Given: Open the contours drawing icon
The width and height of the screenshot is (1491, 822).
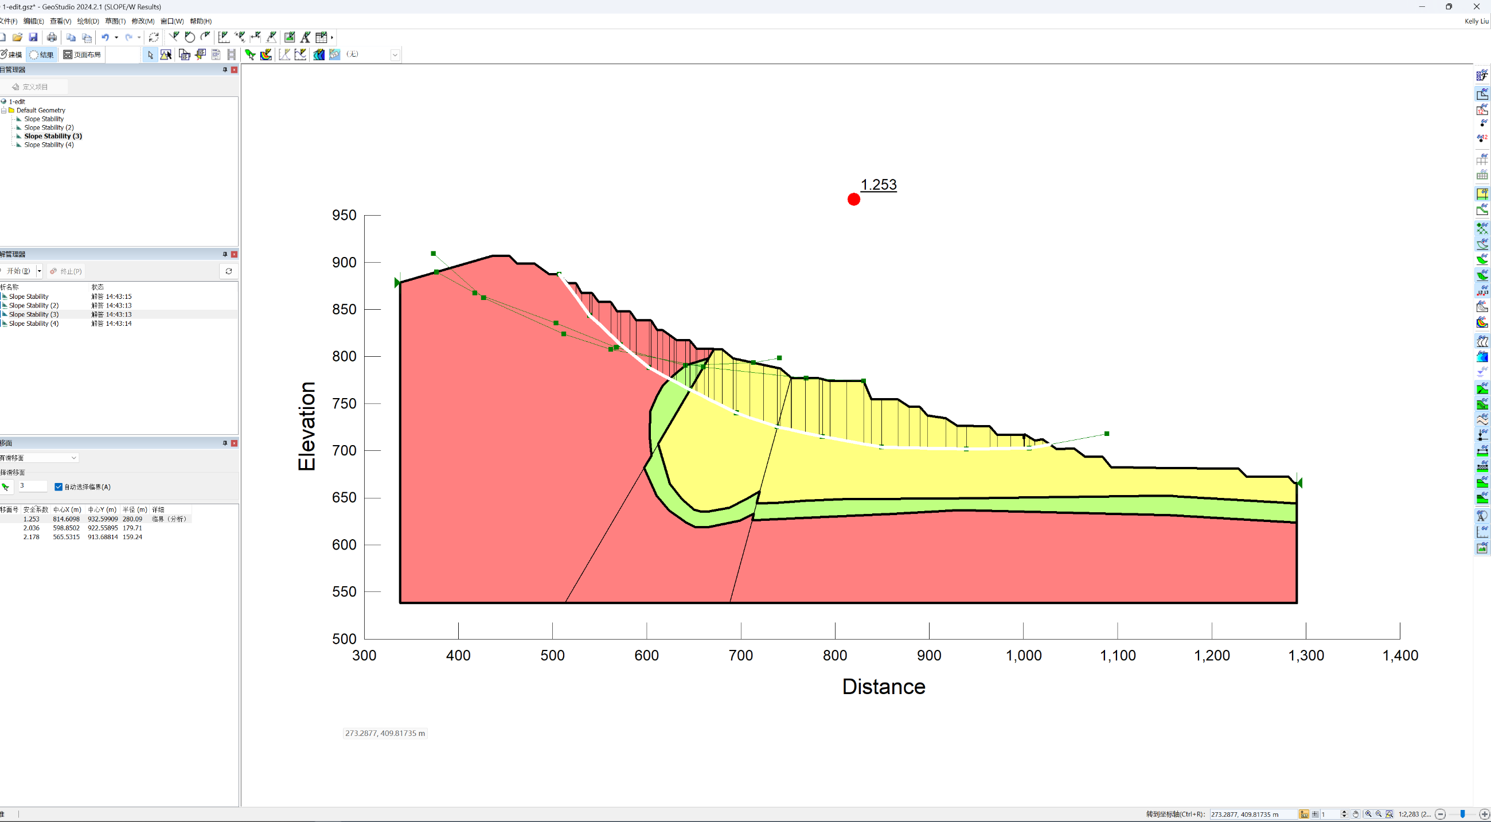Looking at the screenshot, I should pos(319,54).
